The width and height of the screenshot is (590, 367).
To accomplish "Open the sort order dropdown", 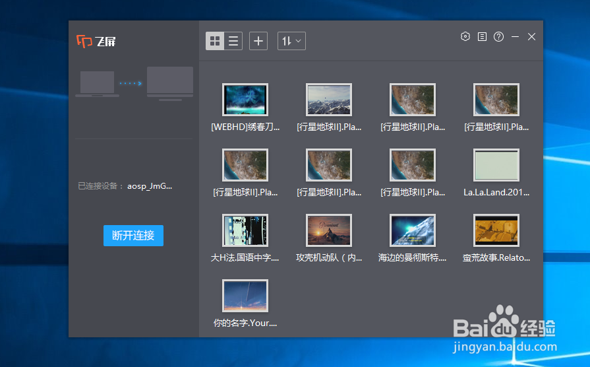I will (291, 41).
